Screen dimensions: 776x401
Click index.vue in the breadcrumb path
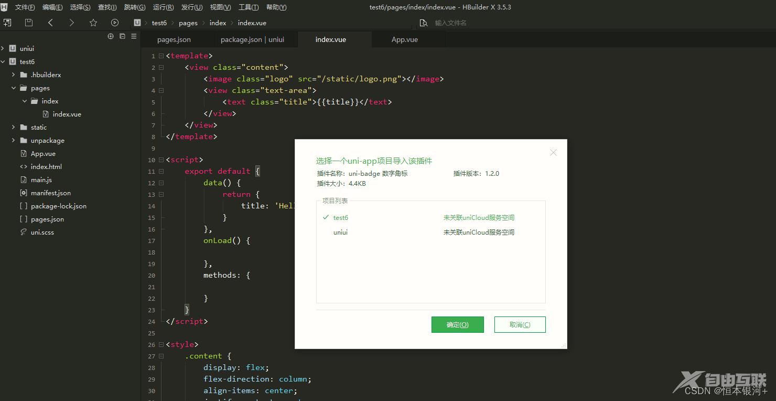252,23
